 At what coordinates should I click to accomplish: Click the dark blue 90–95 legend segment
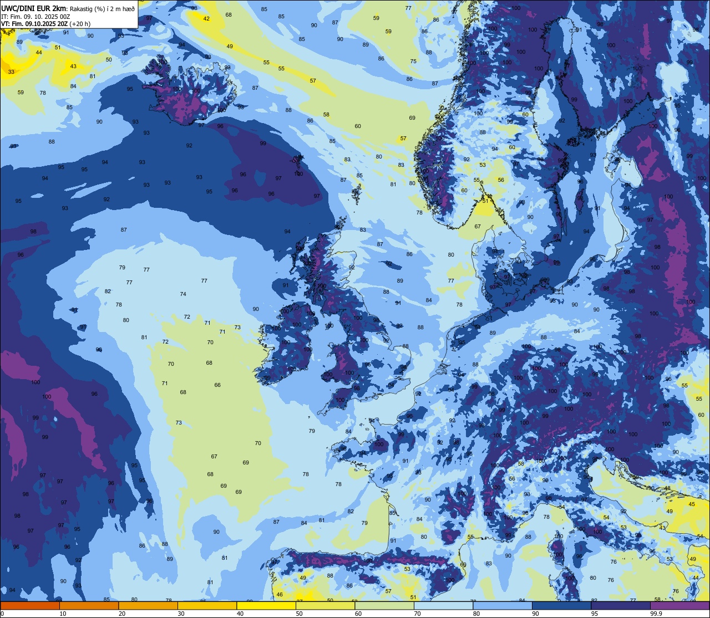click(561, 605)
